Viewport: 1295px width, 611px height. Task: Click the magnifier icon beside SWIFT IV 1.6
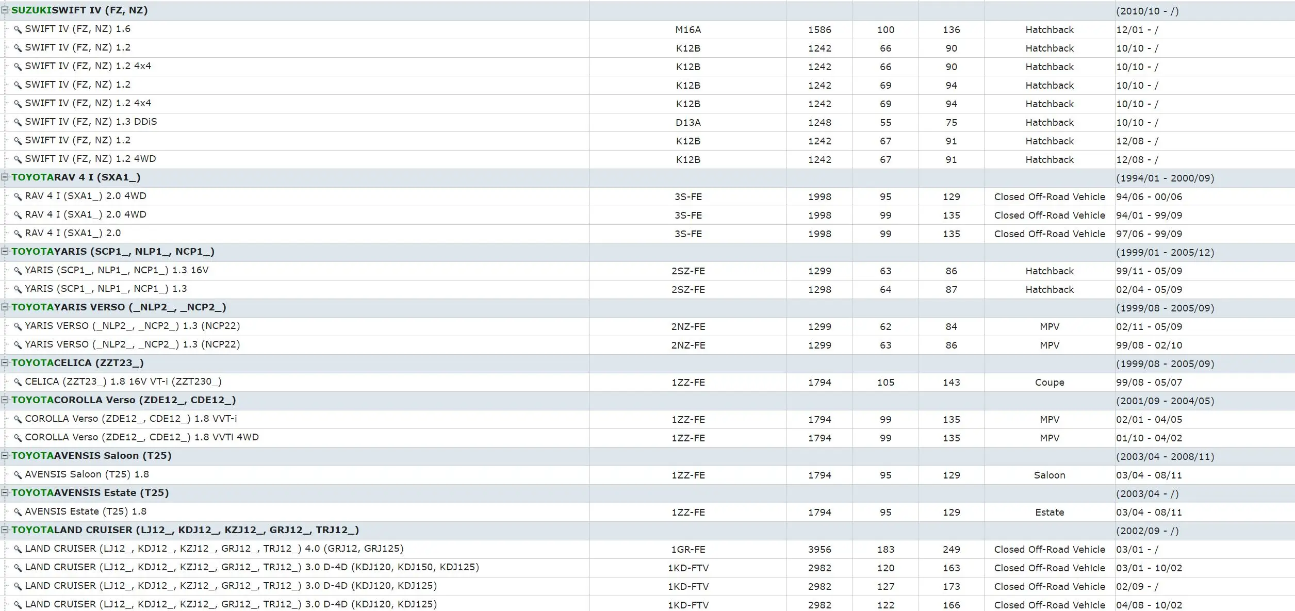point(18,30)
